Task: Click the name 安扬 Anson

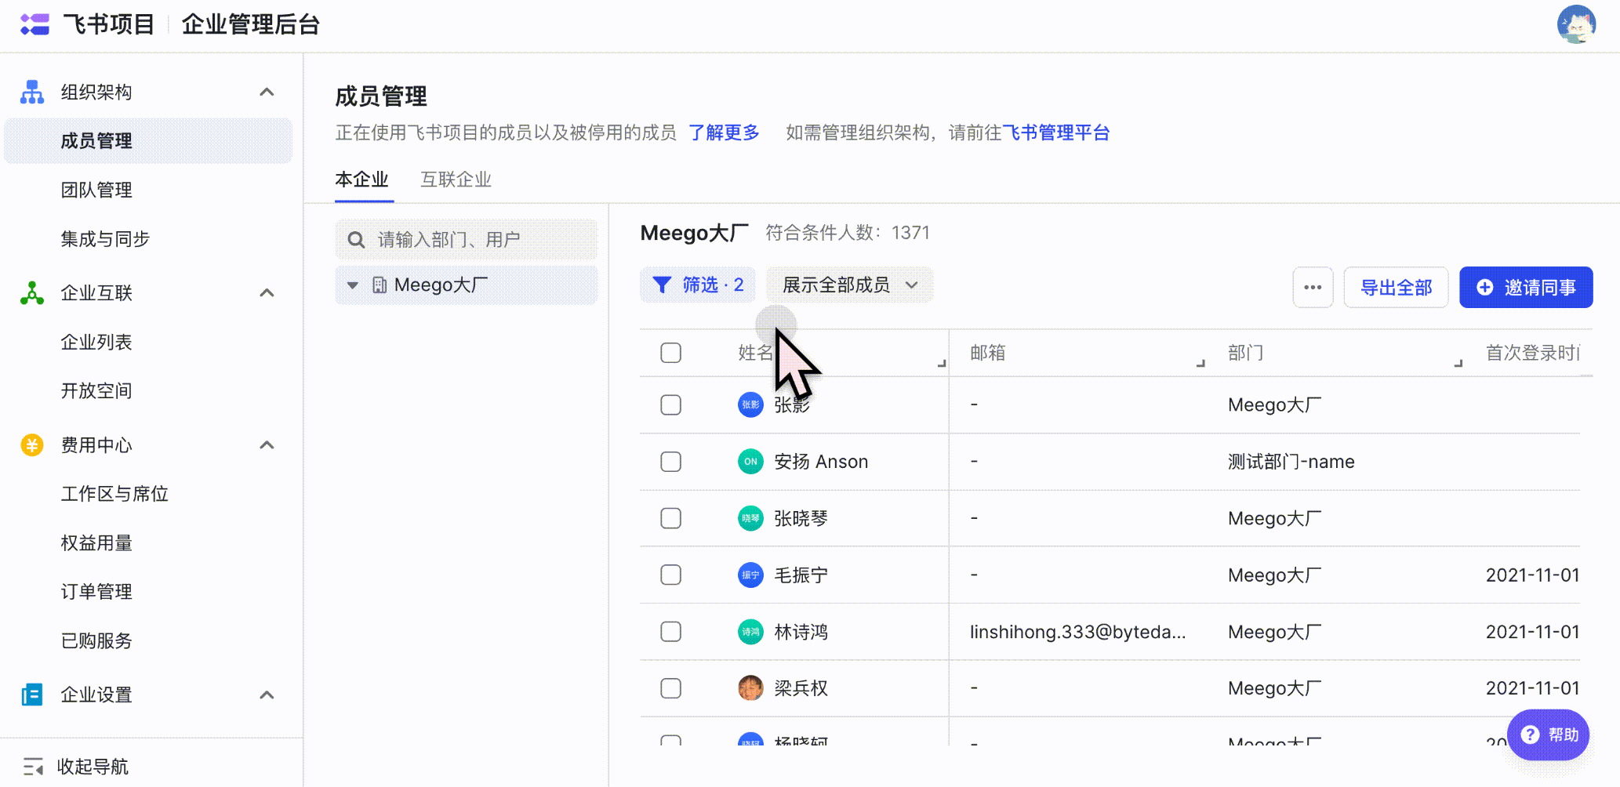Action: click(821, 462)
